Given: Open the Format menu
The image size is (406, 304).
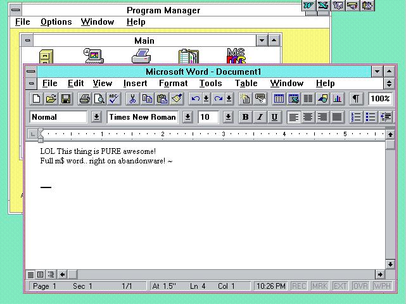Looking at the screenshot, I should [x=173, y=84].
